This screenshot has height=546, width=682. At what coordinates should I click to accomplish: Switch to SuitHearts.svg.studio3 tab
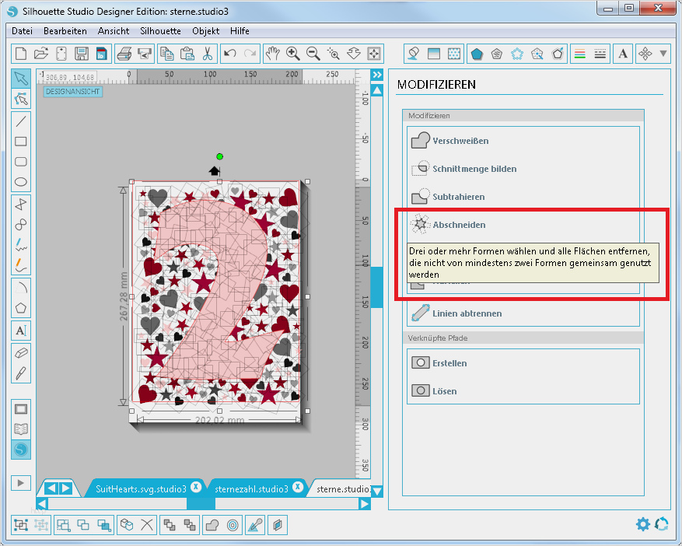point(141,488)
